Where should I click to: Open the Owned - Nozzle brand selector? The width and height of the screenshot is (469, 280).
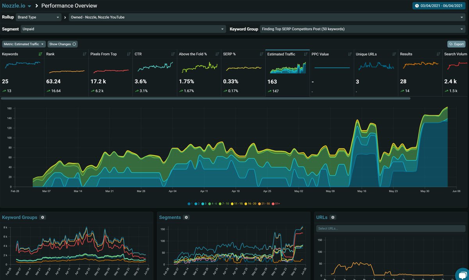pos(267,17)
